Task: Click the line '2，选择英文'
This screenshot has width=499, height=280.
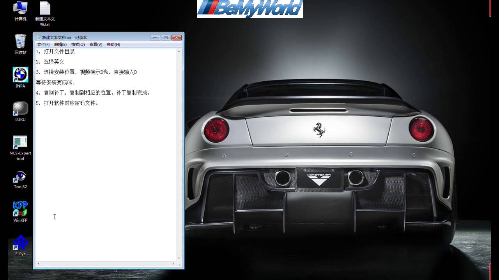Action: 50,62
